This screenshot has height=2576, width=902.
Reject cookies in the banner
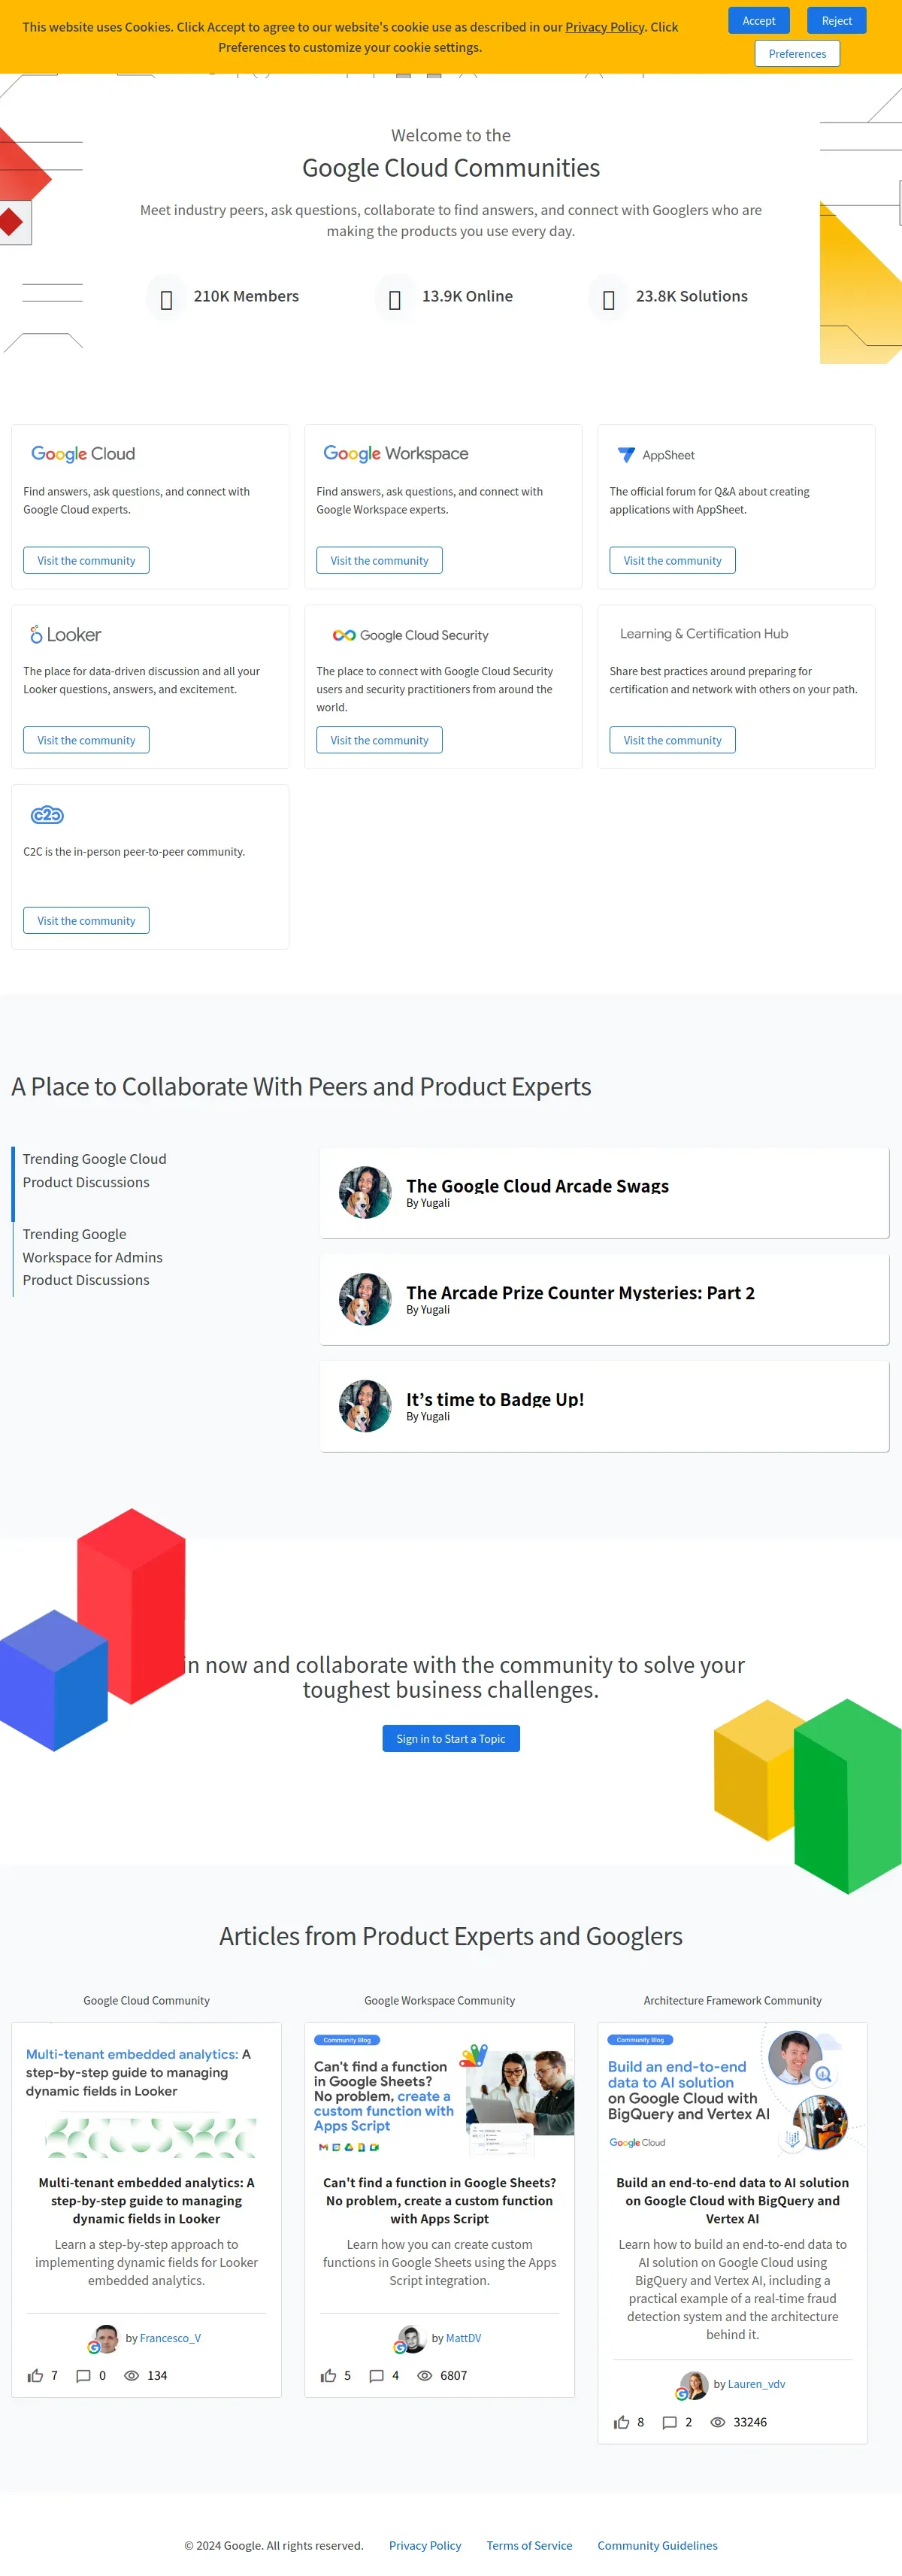click(x=836, y=20)
